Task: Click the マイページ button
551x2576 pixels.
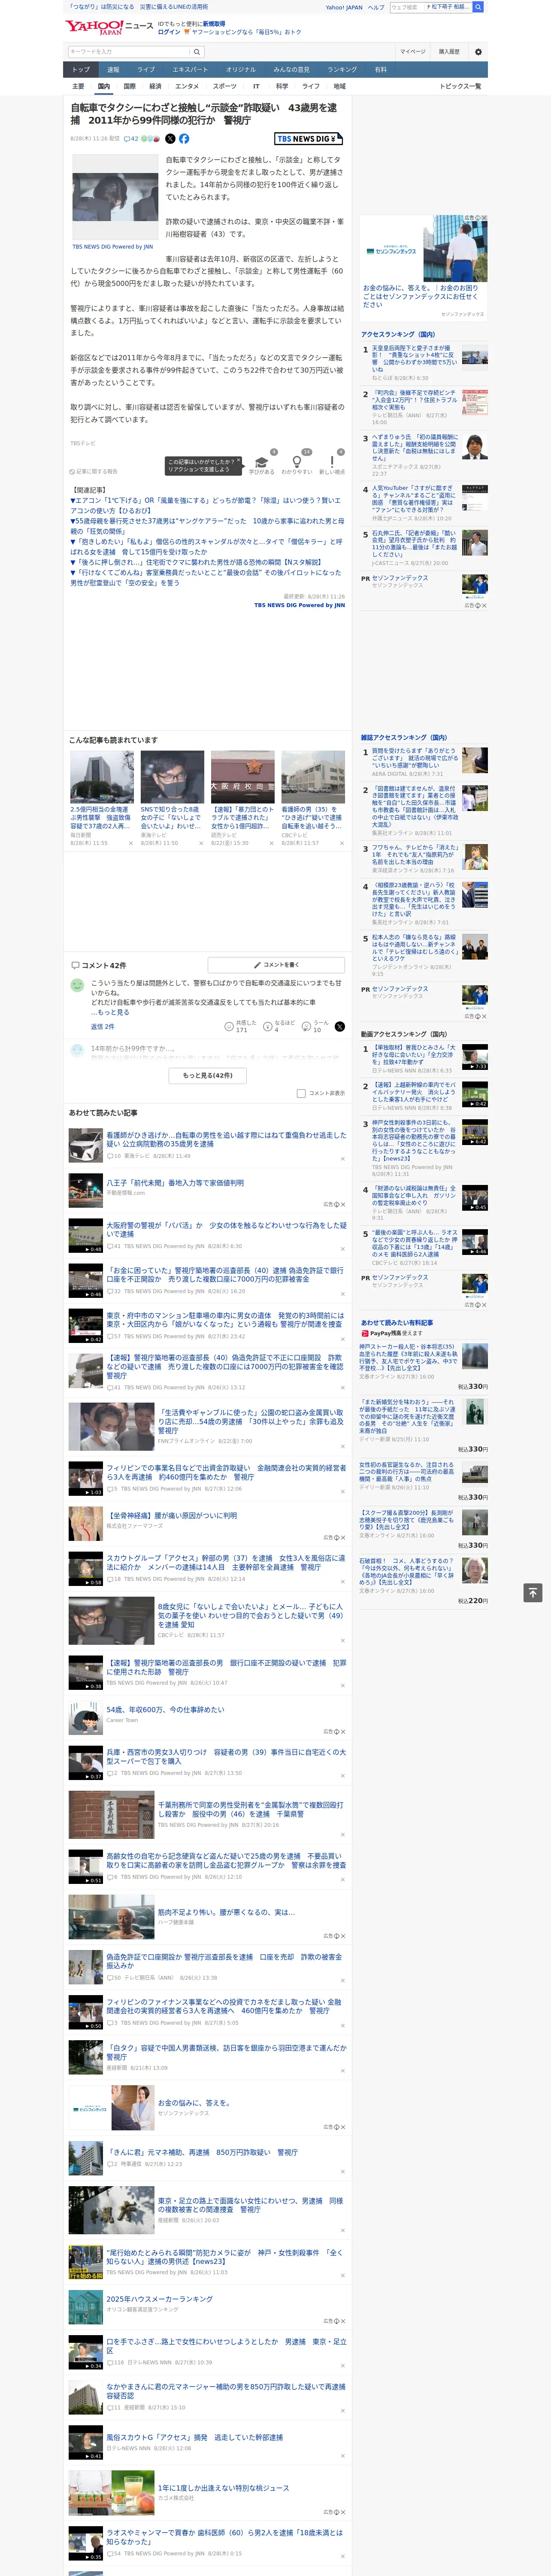Action: 413,52
